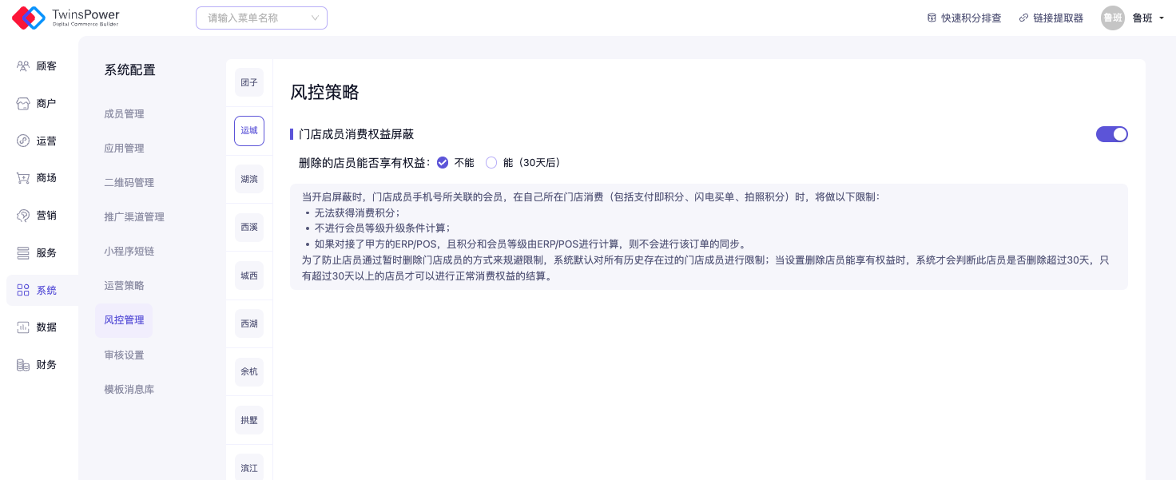
Task: Switch to the 西湖 store tab
Action: (x=249, y=324)
